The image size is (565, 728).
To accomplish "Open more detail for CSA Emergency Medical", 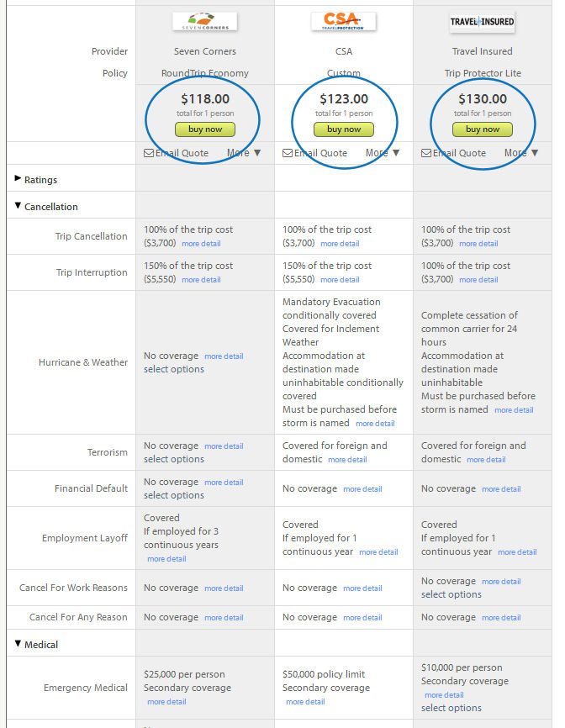I will pyautogui.click(x=305, y=702).
